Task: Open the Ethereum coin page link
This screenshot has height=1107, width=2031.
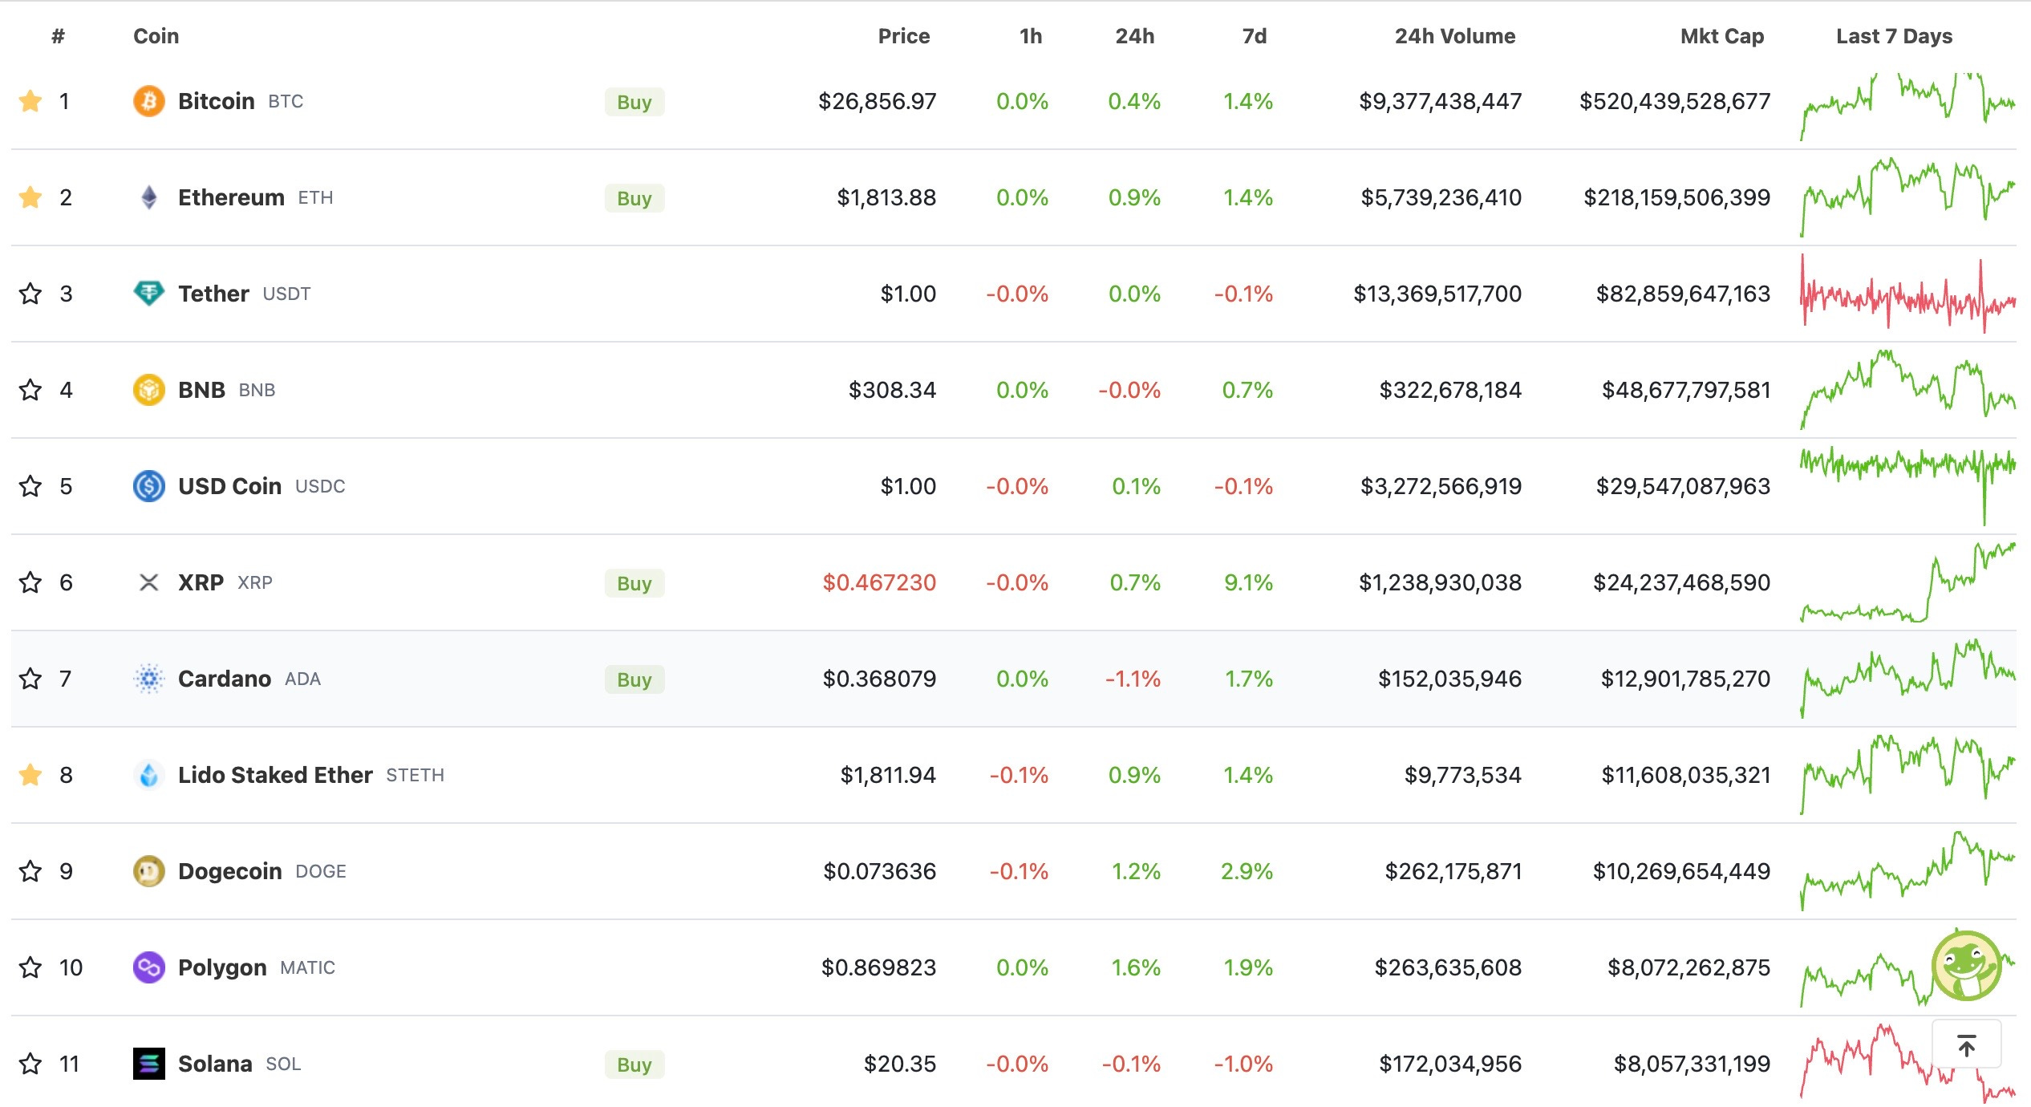Action: [231, 197]
